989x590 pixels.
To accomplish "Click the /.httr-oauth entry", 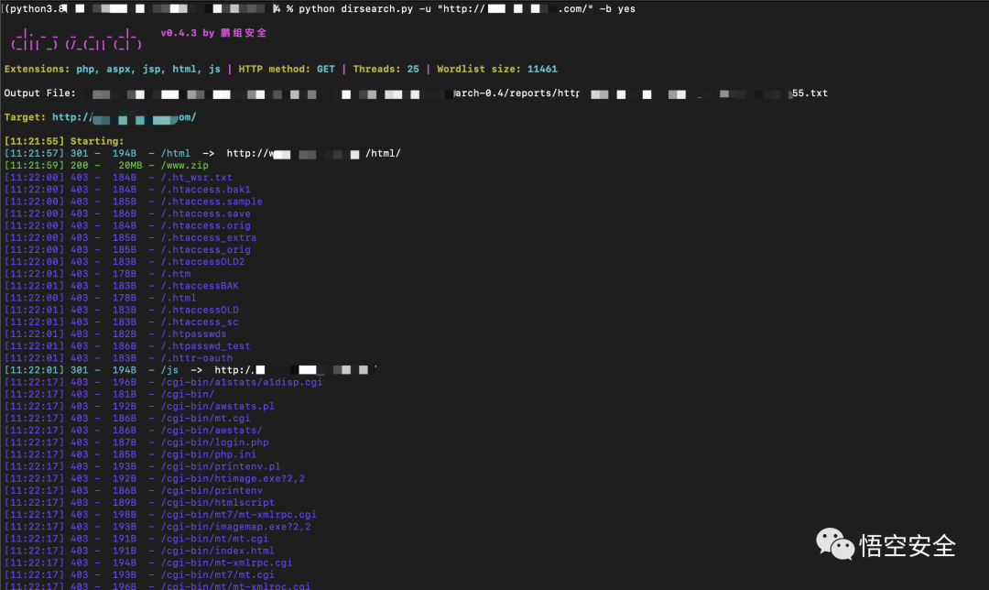I will tap(197, 358).
